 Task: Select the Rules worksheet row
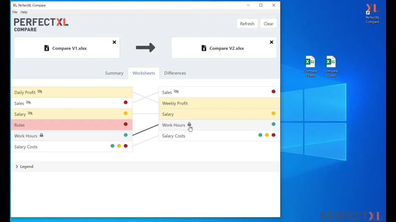coord(71,125)
